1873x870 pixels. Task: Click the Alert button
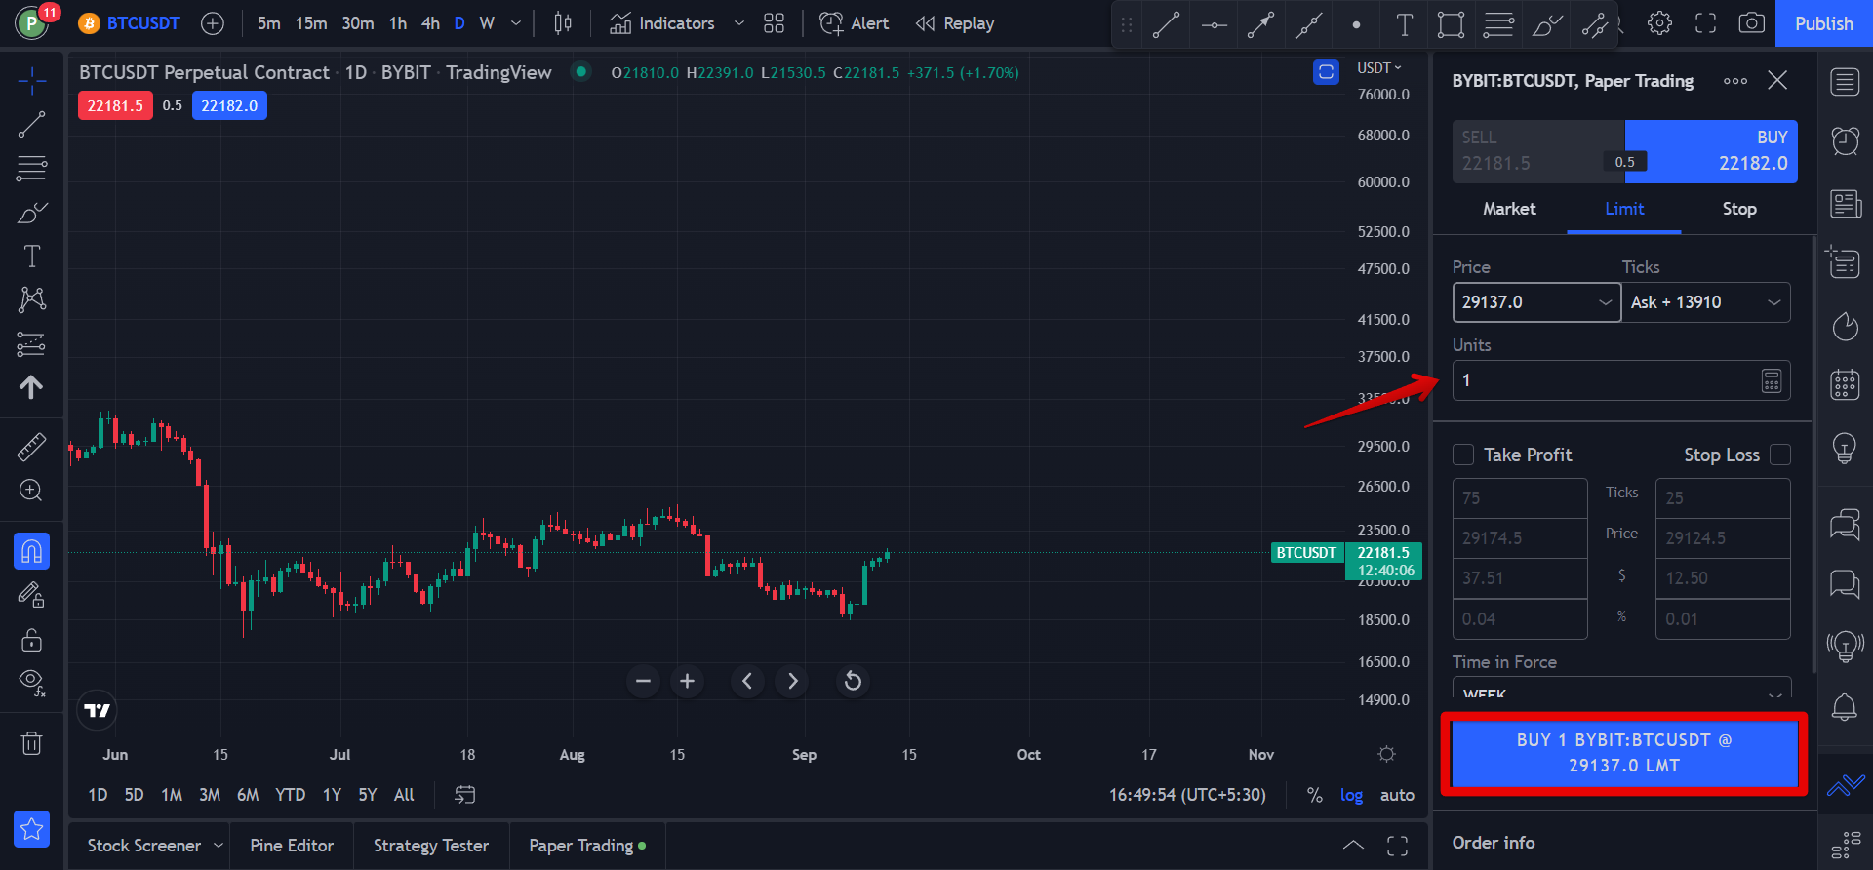coord(855,23)
